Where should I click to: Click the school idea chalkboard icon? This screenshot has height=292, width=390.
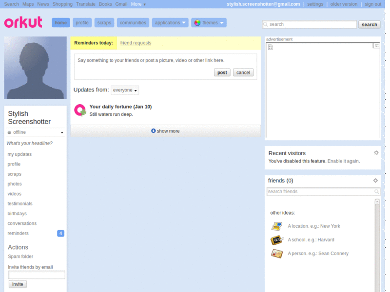pyautogui.click(x=277, y=240)
